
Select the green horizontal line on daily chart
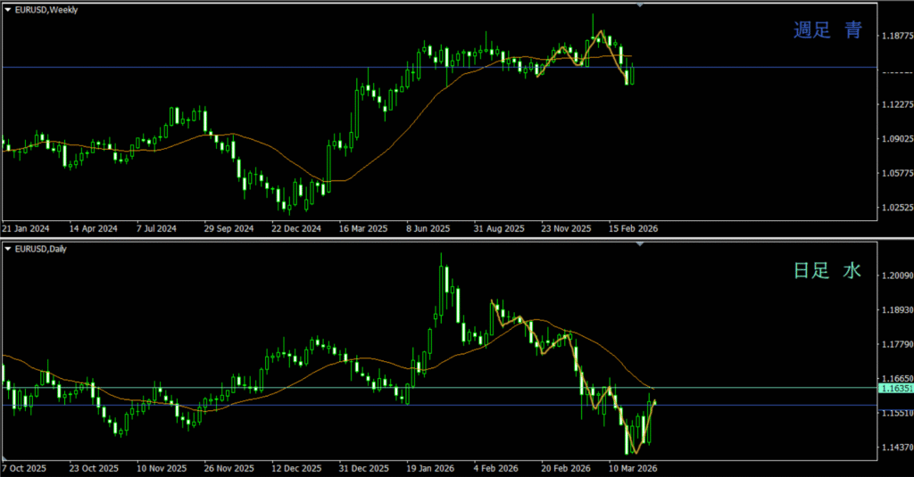[268, 387]
